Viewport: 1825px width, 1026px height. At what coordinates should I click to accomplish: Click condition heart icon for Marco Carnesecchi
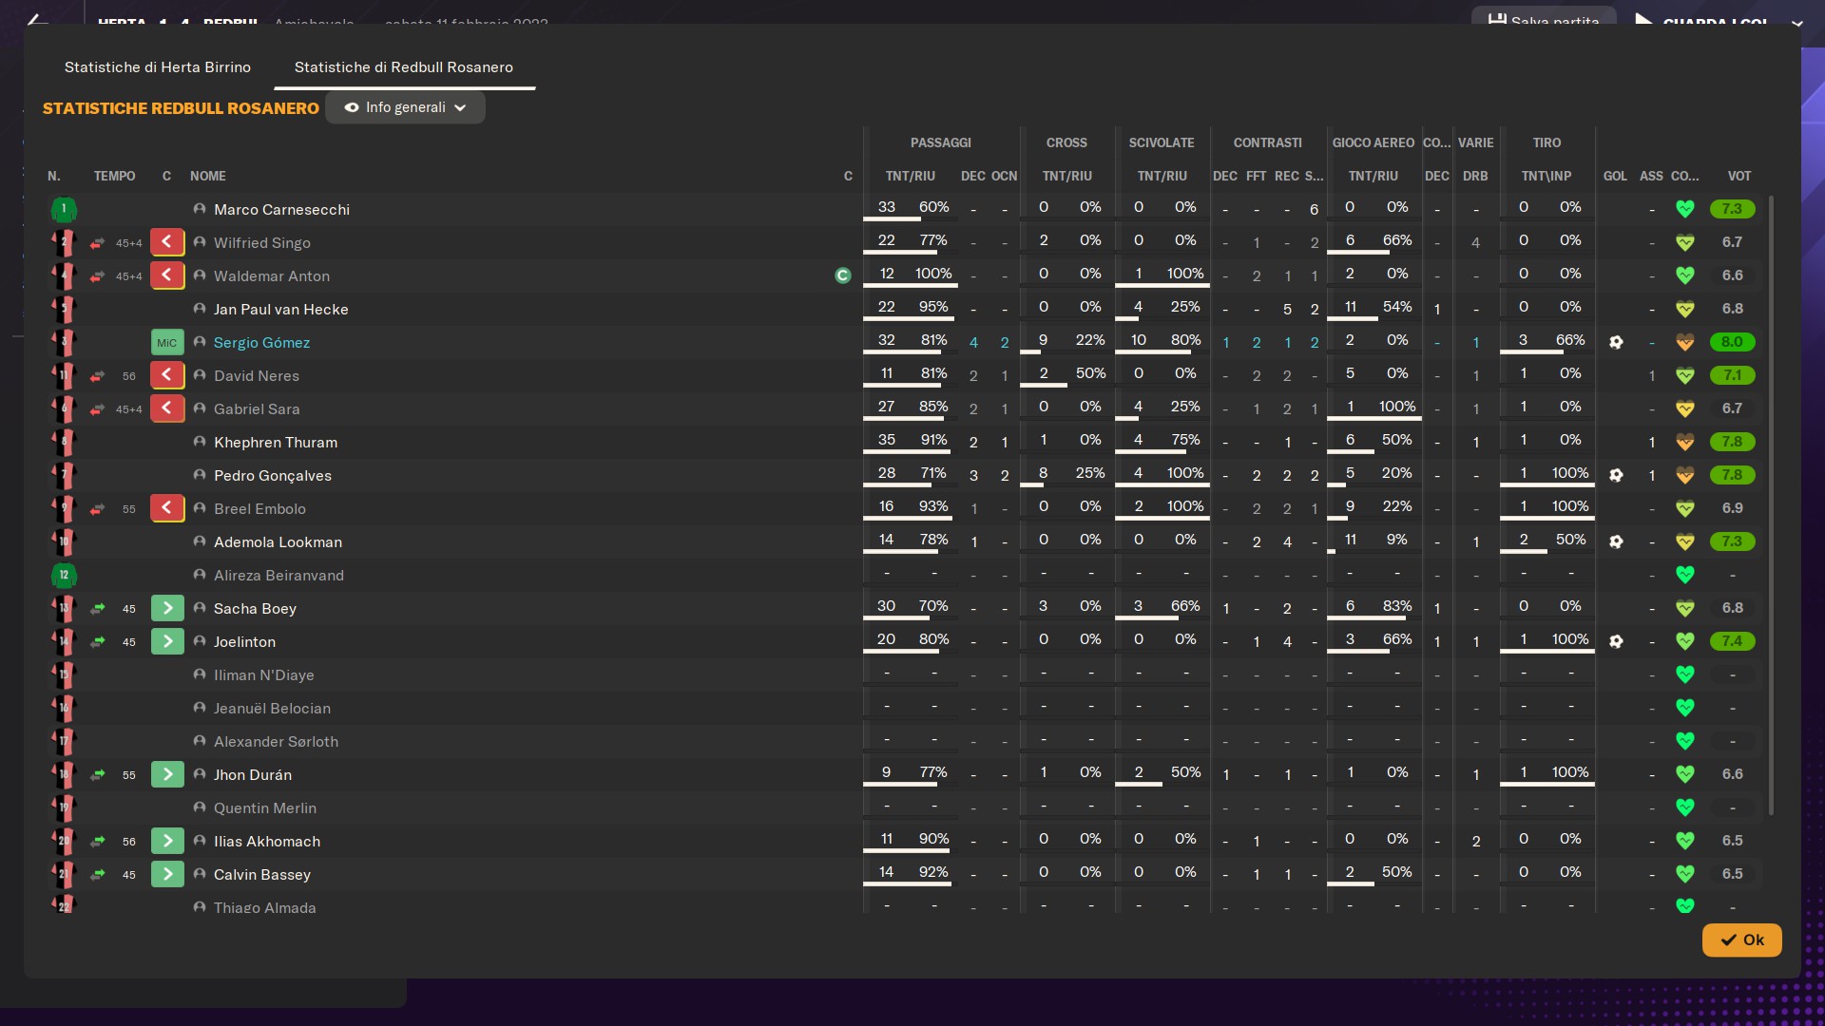click(1685, 209)
